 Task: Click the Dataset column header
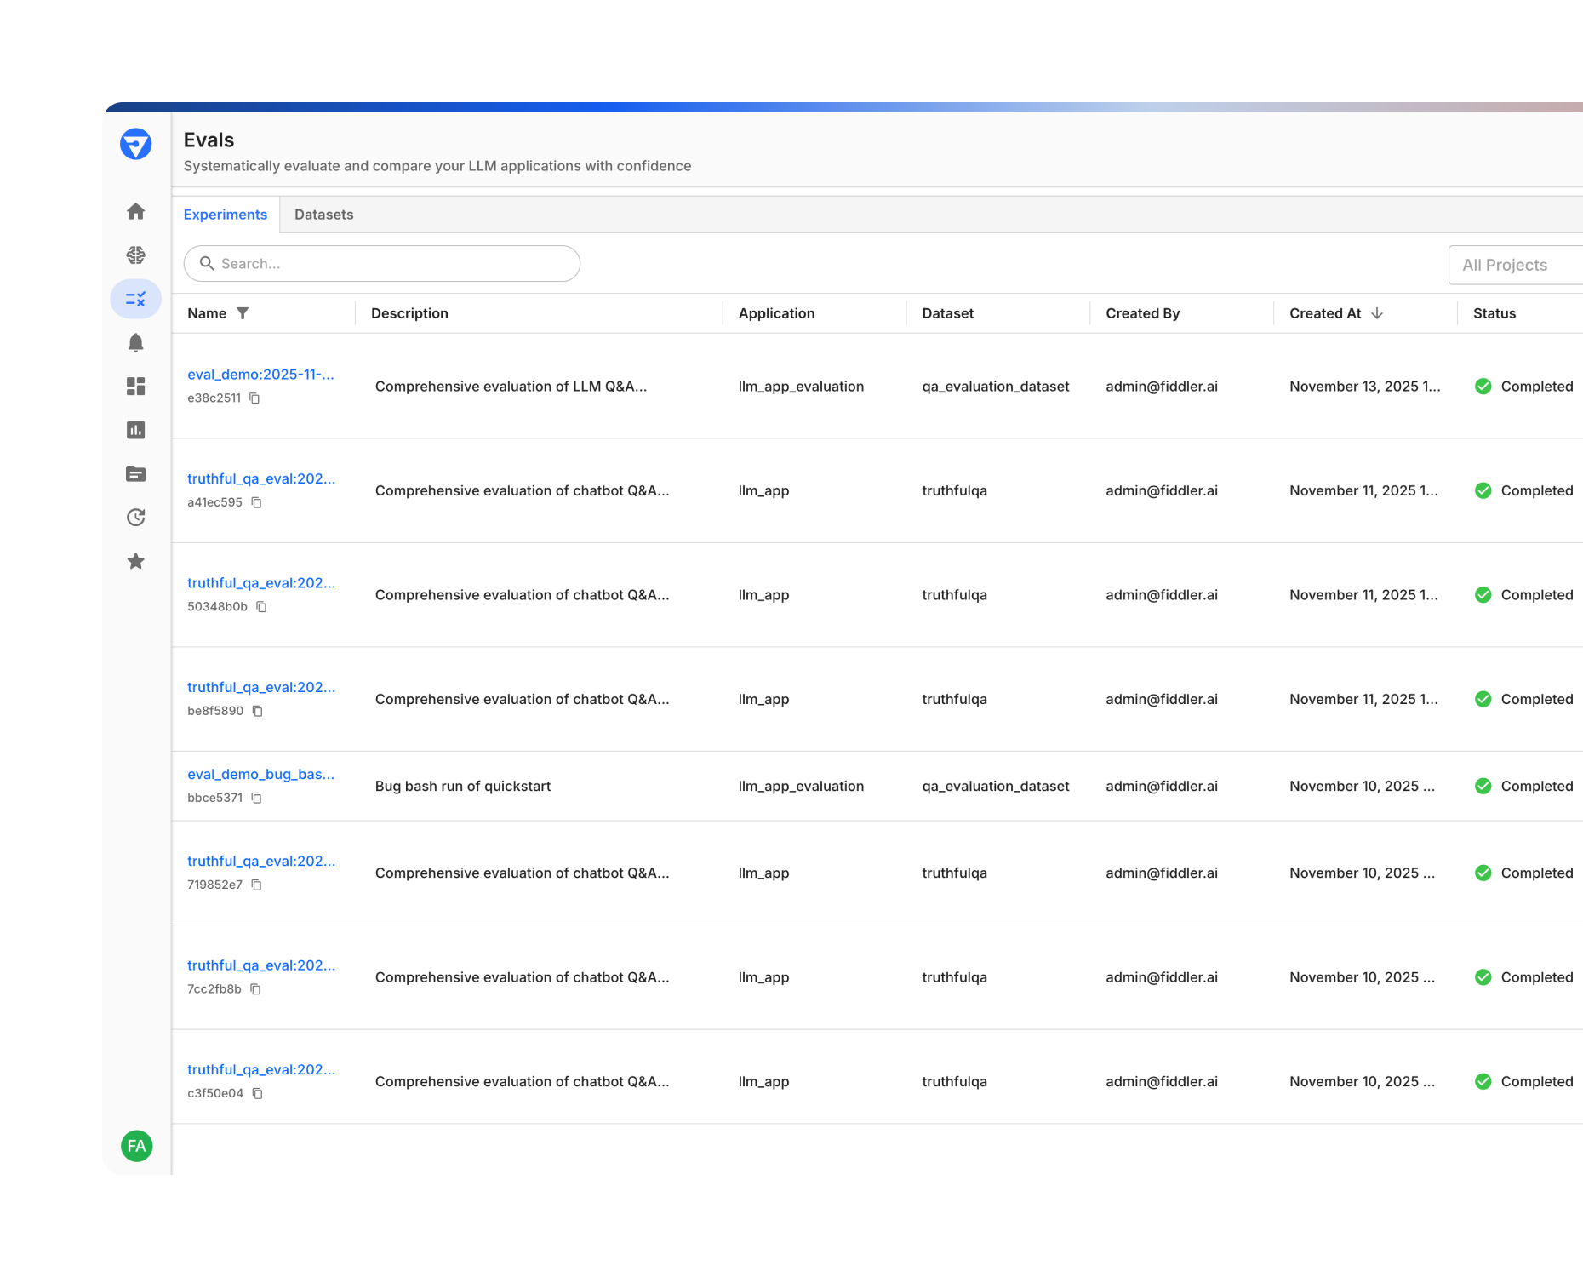coord(947,313)
